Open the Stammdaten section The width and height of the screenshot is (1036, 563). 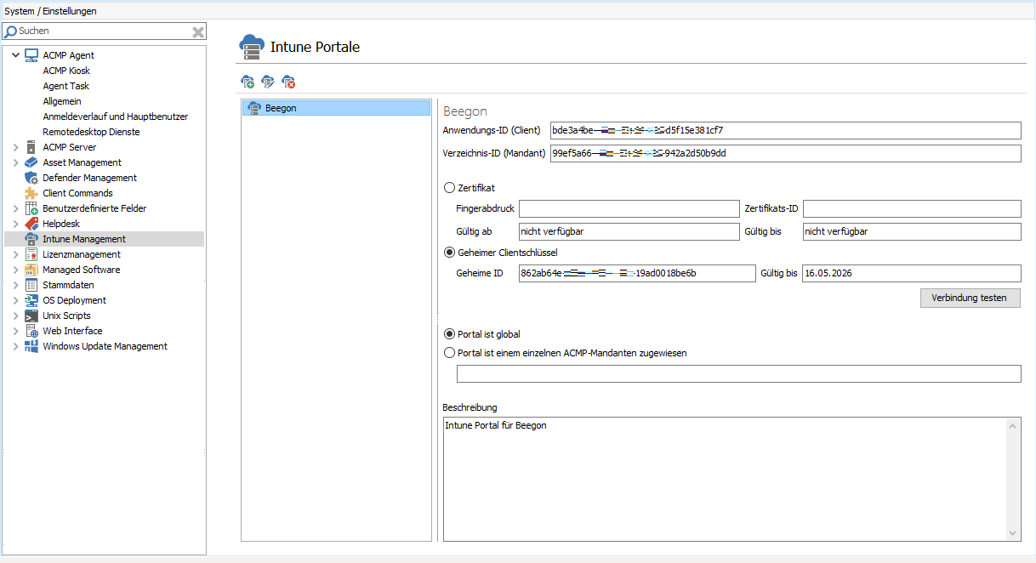tap(66, 284)
